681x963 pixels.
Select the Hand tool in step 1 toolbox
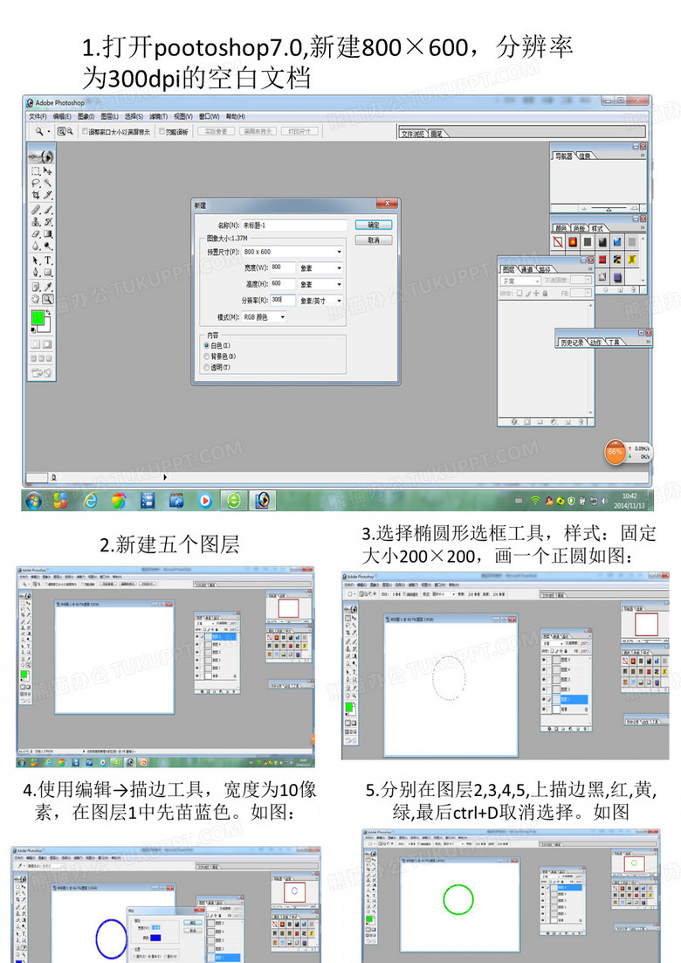click(36, 299)
